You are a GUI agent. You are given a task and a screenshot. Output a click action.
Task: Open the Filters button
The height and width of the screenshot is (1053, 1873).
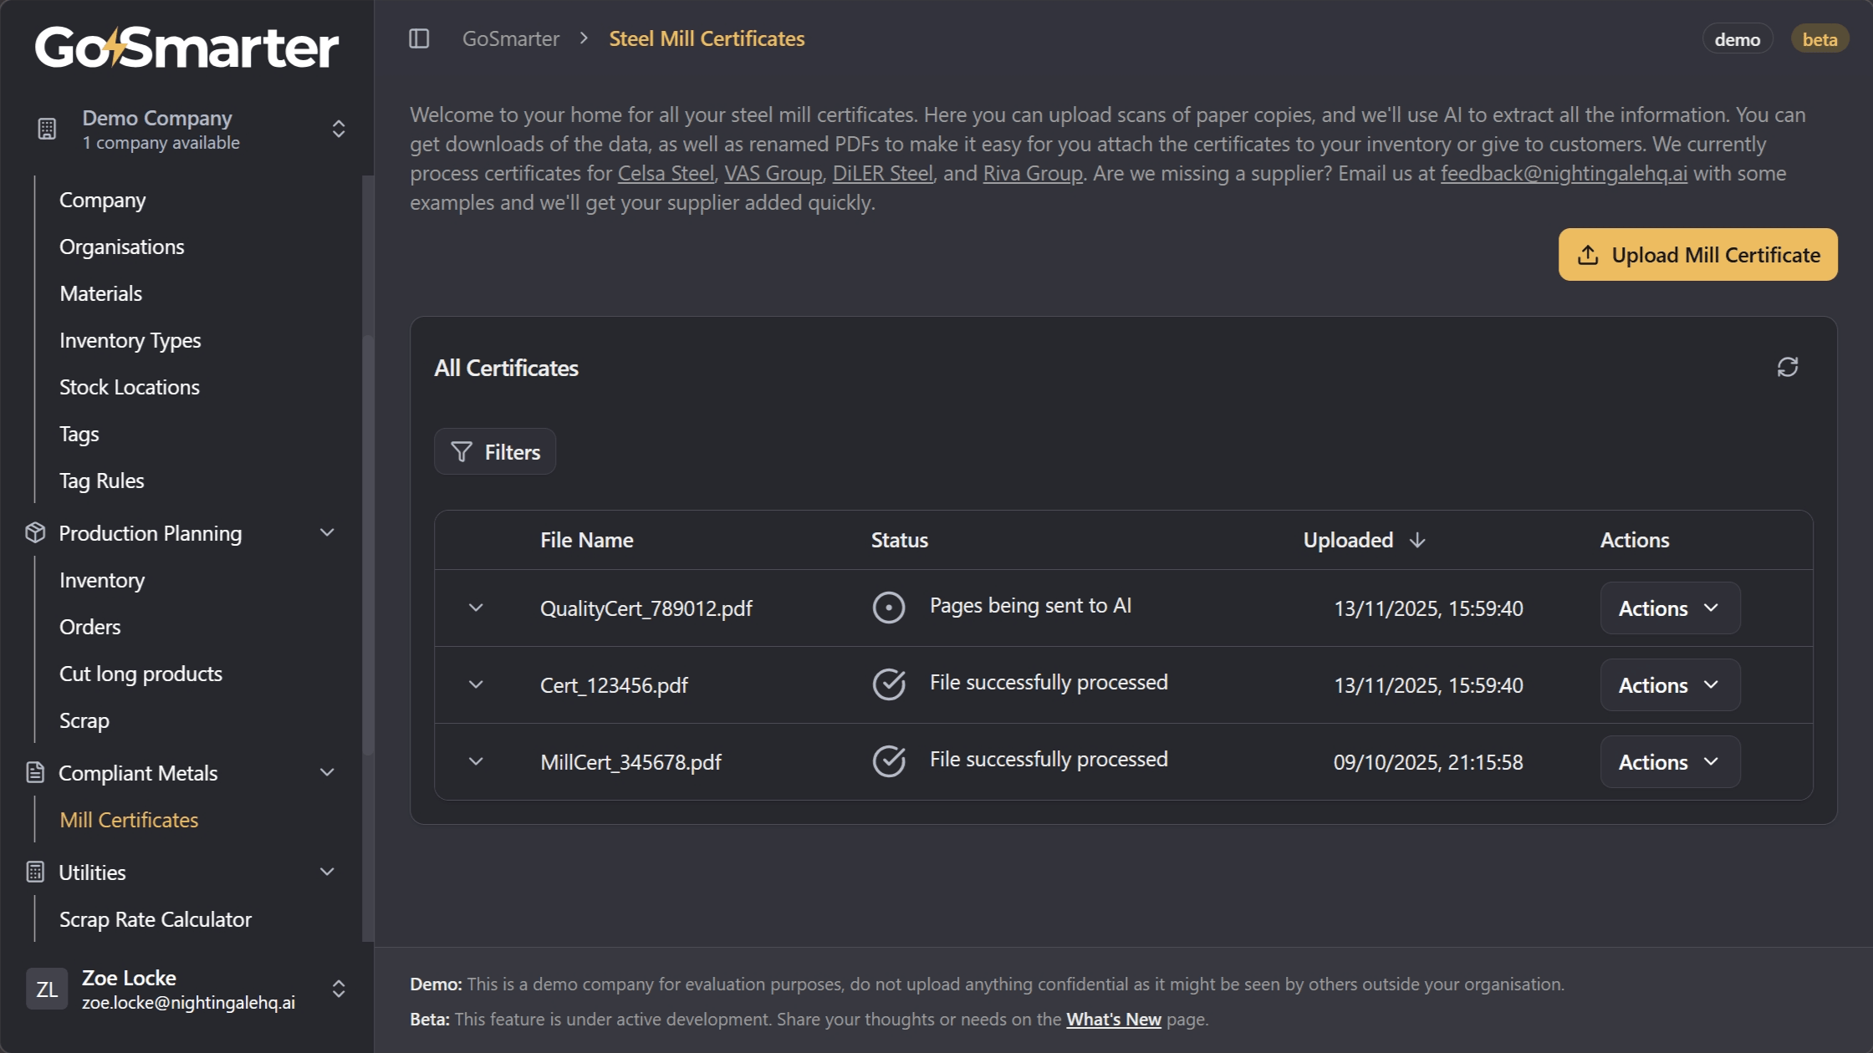pyautogui.click(x=495, y=451)
